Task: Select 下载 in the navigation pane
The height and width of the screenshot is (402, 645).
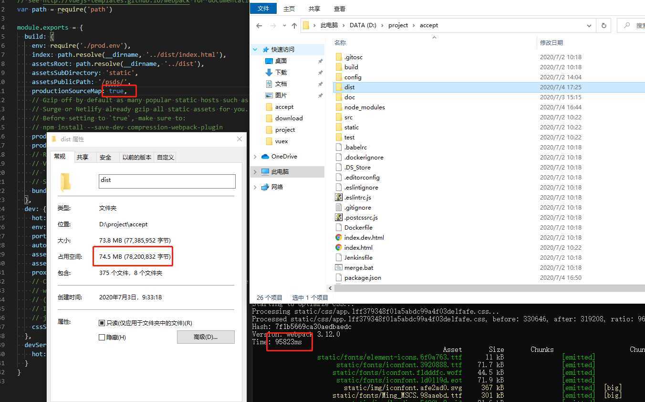Action: 281,72
